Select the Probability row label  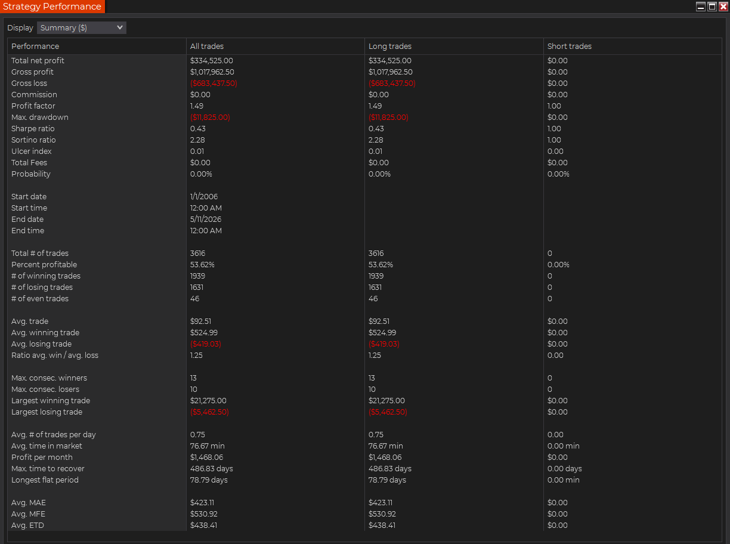pyautogui.click(x=31, y=174)
